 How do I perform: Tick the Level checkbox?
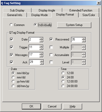(51, 62)
